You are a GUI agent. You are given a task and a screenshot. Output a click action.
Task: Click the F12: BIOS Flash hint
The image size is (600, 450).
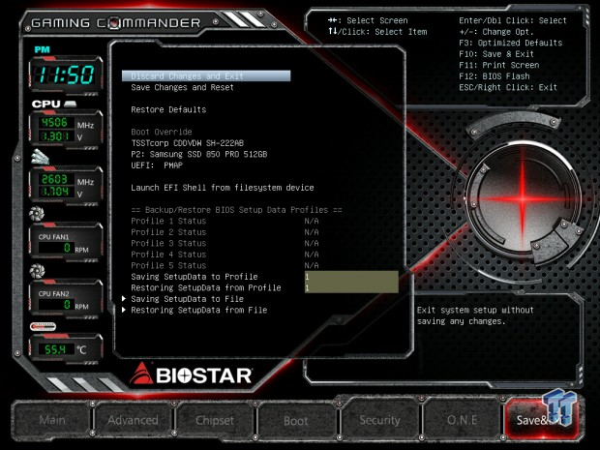click(495, 75)
